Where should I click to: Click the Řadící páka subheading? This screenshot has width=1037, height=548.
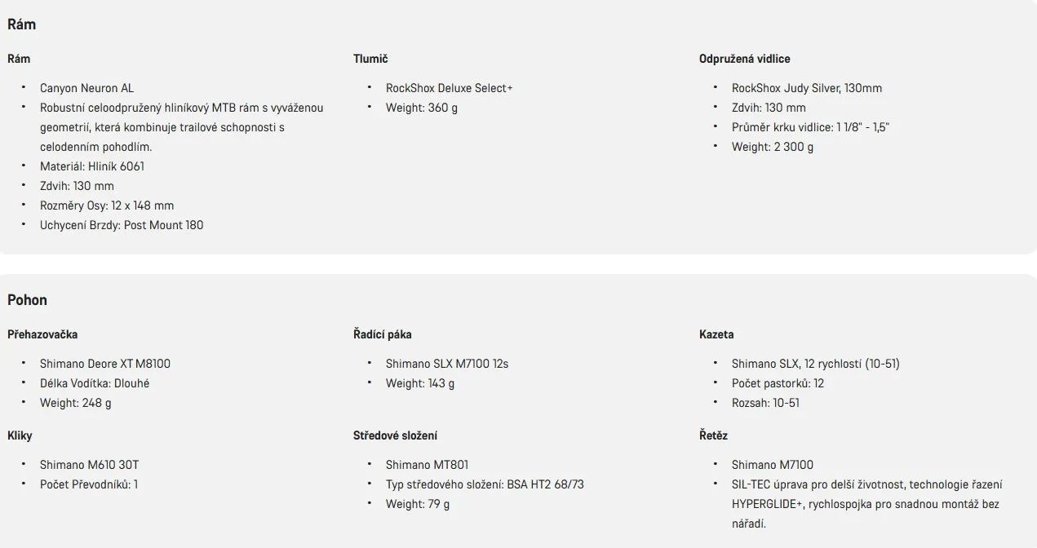(383, 334)
